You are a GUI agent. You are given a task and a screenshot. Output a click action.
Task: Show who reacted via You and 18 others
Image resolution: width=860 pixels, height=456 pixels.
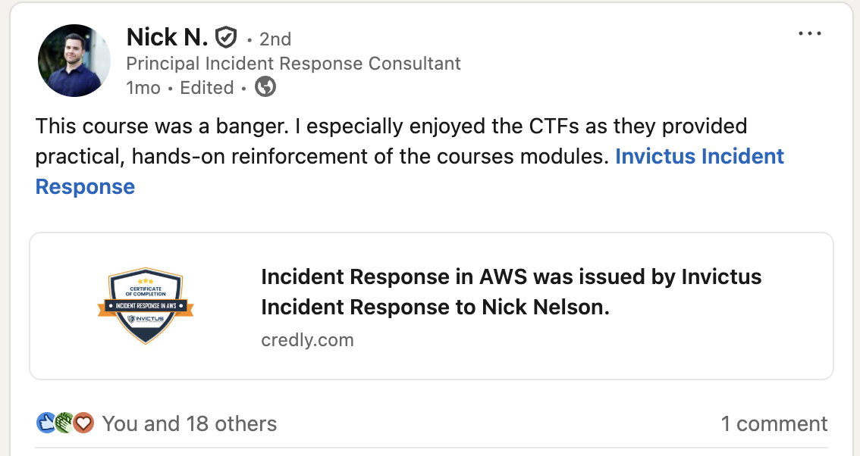190,423
